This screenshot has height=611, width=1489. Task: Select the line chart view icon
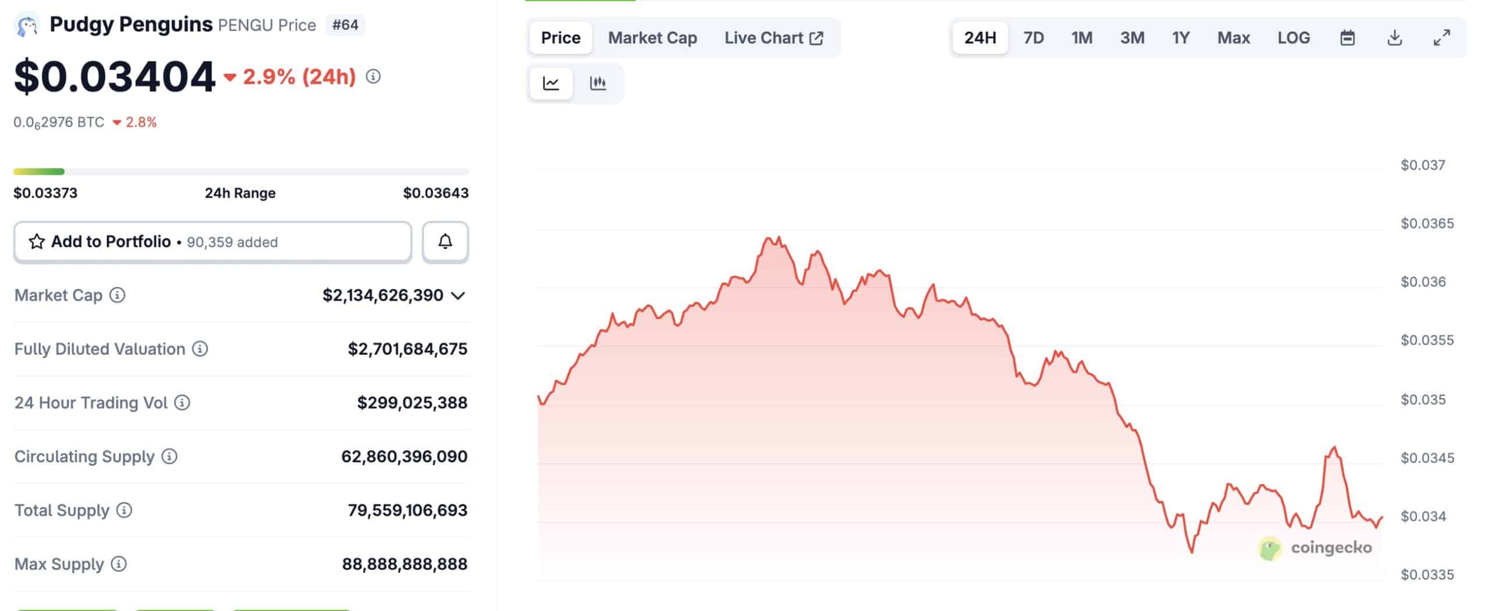click(x=551, y=83)
